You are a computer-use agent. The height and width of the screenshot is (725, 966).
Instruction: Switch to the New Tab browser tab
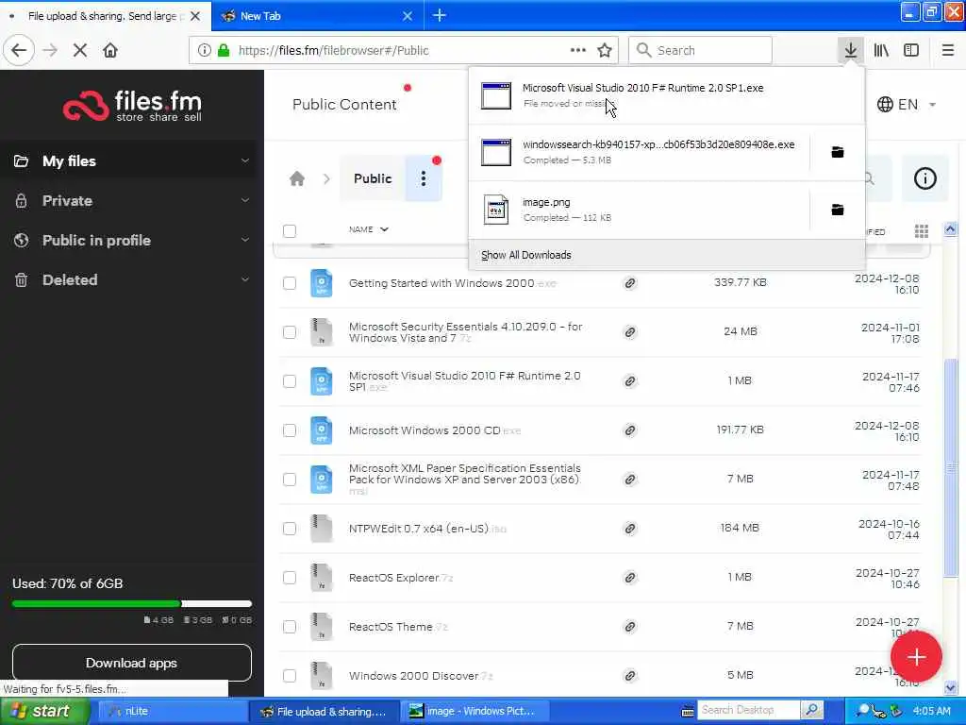pos(317,16)
